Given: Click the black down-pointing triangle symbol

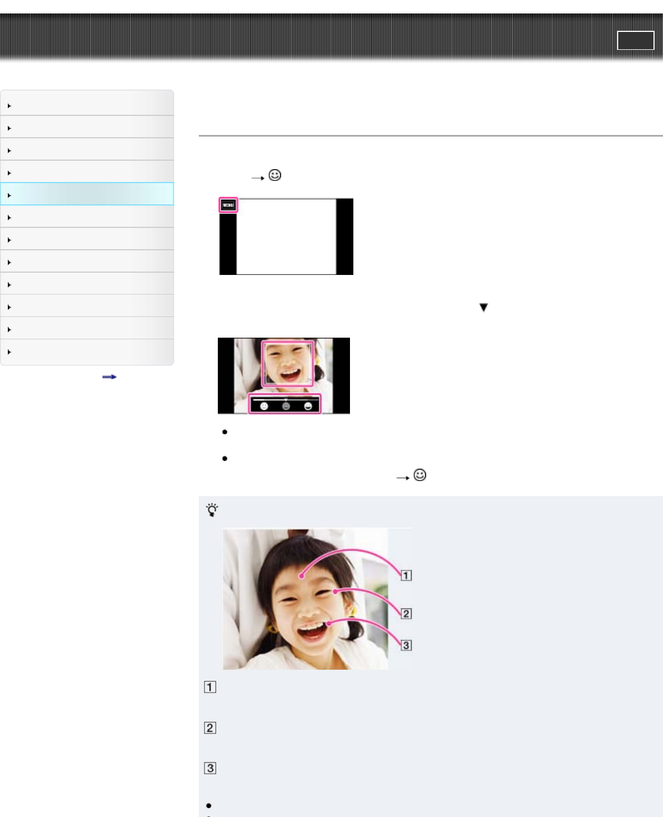Looking at the screenshot, I should pyautogui.click(x=484, y=307).
